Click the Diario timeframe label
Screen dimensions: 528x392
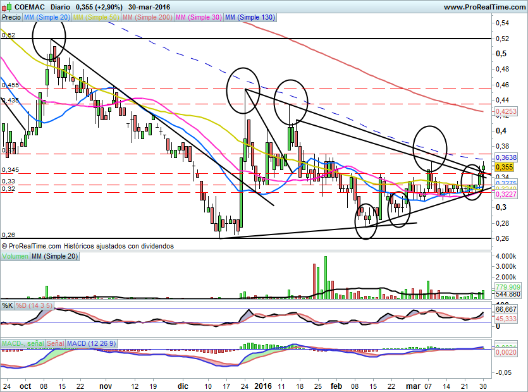tap(61, 6)
